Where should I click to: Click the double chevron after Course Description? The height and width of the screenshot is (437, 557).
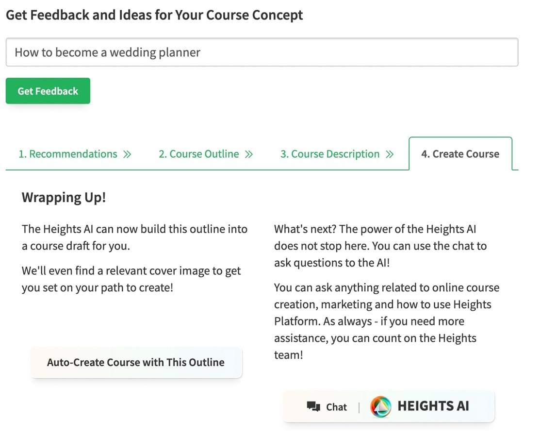click(390, 154)
